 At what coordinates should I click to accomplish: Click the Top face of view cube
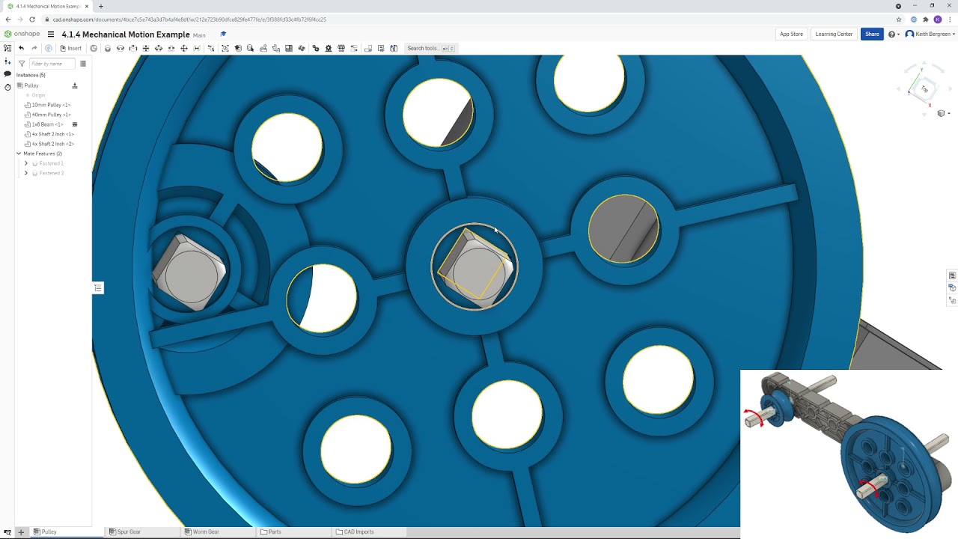(x=924, y=89)
